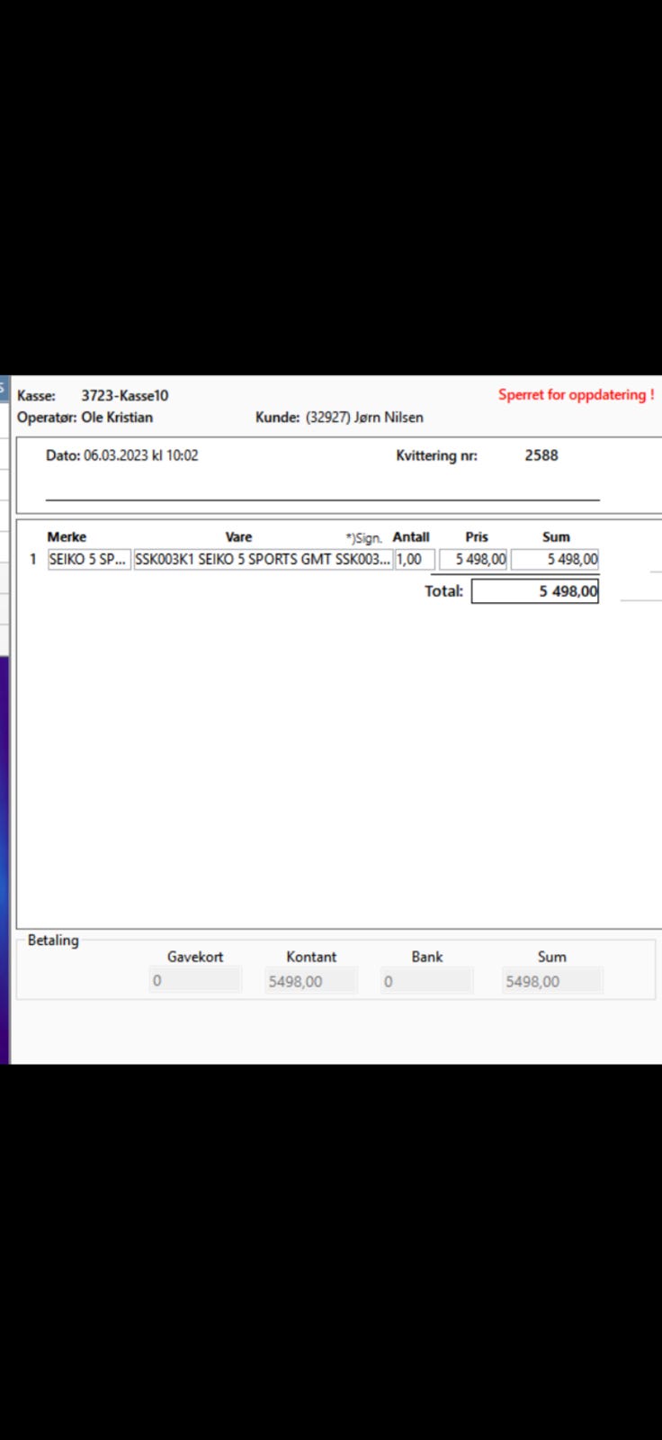Click the Kasse: label
This screenshot has height=1440, width=662.
[36, 395]
